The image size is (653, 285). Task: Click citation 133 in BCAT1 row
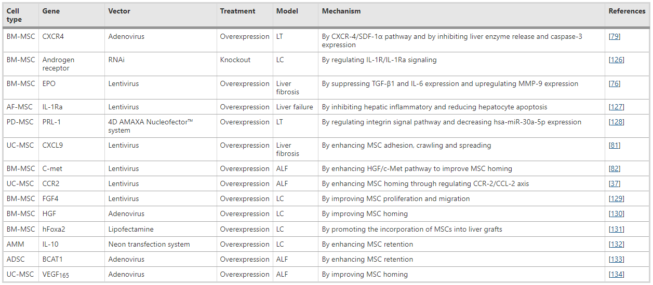coord(616,260)
